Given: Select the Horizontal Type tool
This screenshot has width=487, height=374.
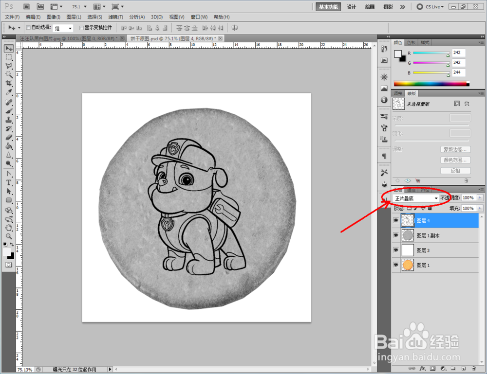Looking at the screenshot, I should (9, 183).
